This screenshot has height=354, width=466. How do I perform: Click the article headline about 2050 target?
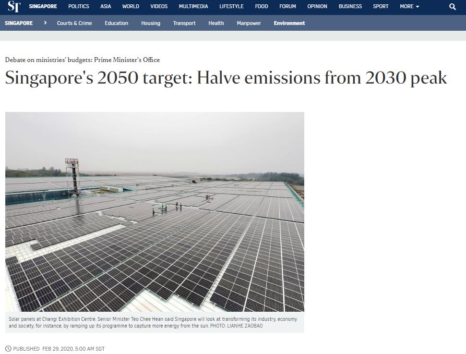(226, 78)
